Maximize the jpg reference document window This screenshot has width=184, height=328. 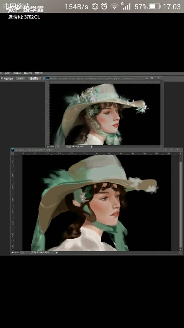[x=152, y=78]
